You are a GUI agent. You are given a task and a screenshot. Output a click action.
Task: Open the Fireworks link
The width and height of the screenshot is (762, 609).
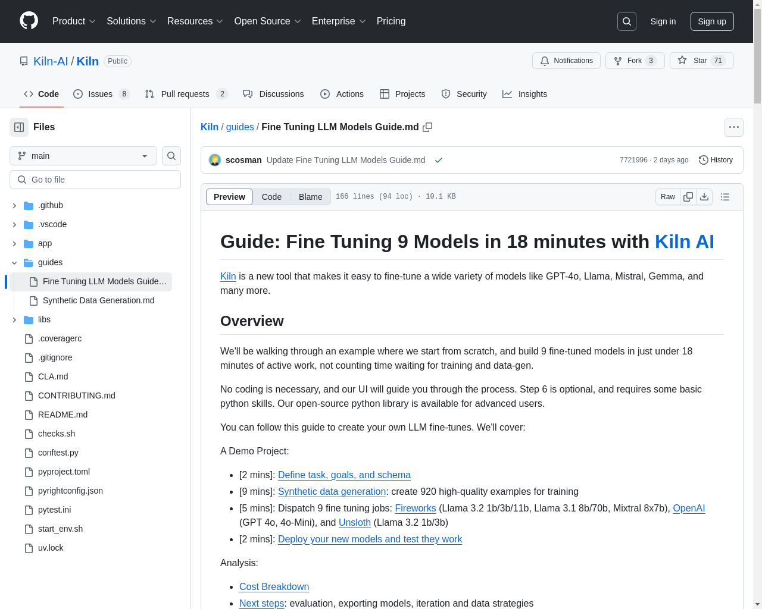(416, 508)
